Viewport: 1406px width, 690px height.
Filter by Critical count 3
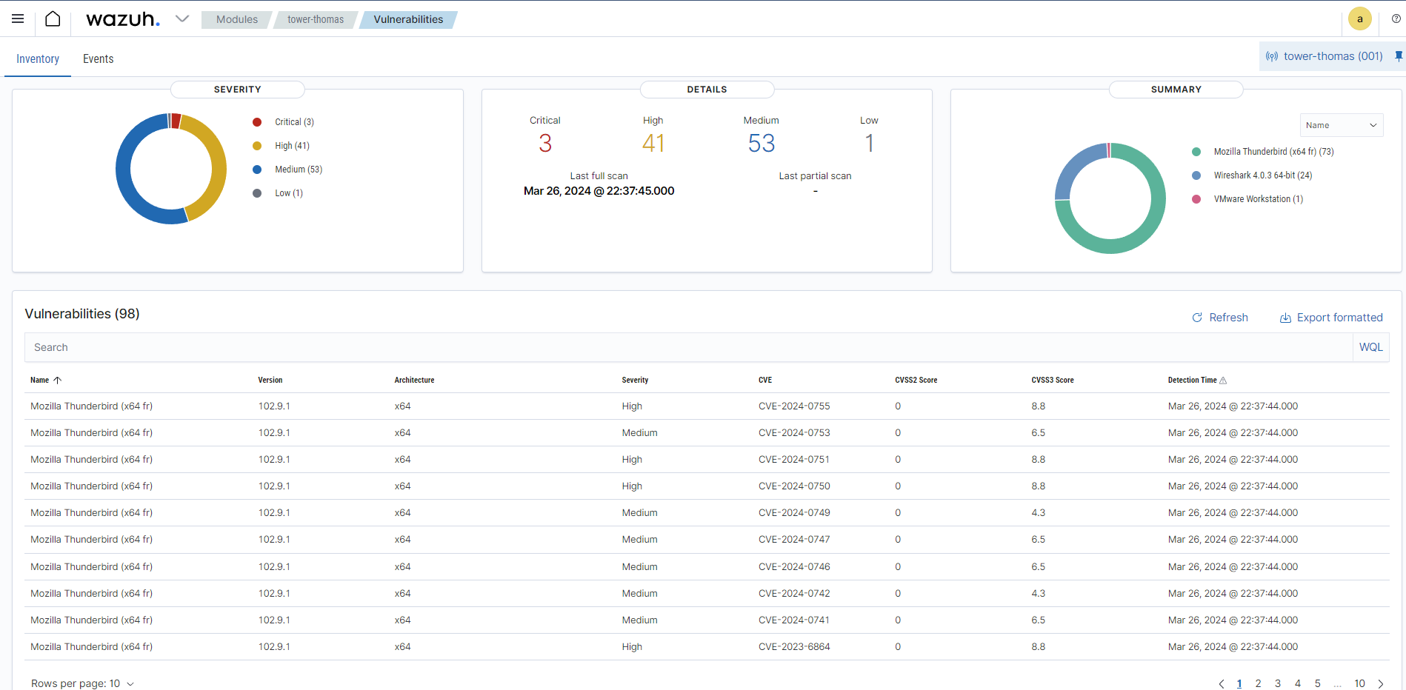coord(545,143)
